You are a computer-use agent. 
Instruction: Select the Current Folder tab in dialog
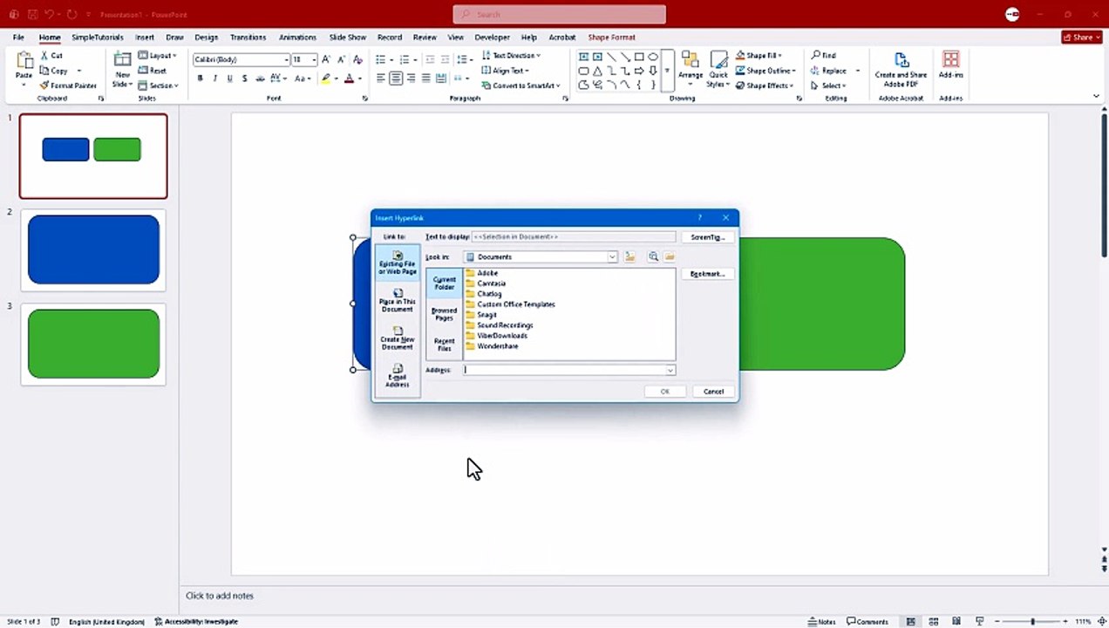(444, 283)
